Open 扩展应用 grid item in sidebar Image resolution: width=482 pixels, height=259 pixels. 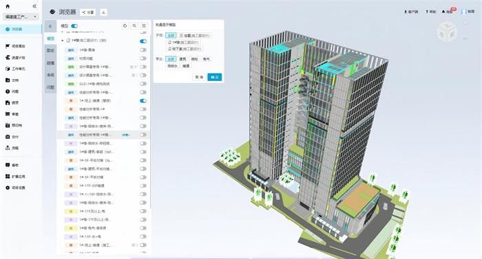15,177
